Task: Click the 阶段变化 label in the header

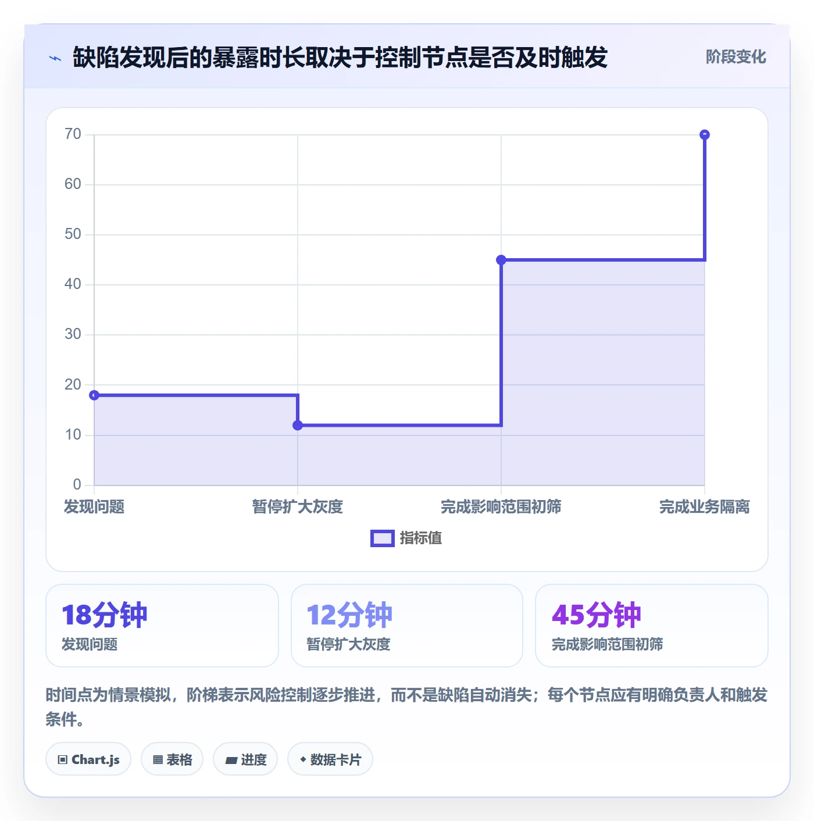Action: (x=736, y=57)
